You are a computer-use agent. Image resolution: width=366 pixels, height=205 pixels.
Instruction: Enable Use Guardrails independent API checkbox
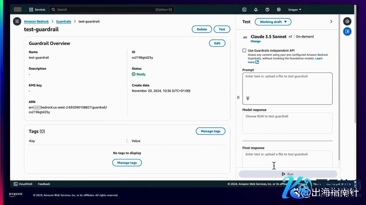pos(244,50)
